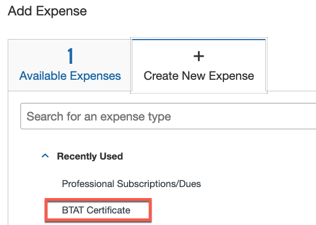
Task: Pick BTAT Certificate inside the red highlight box
Action: click(96, 210)
